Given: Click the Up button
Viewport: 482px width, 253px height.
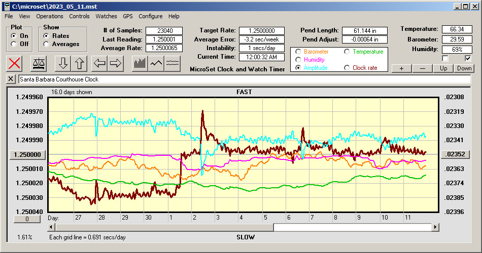Looking at the screenshot, I should (x=443, y=68).
